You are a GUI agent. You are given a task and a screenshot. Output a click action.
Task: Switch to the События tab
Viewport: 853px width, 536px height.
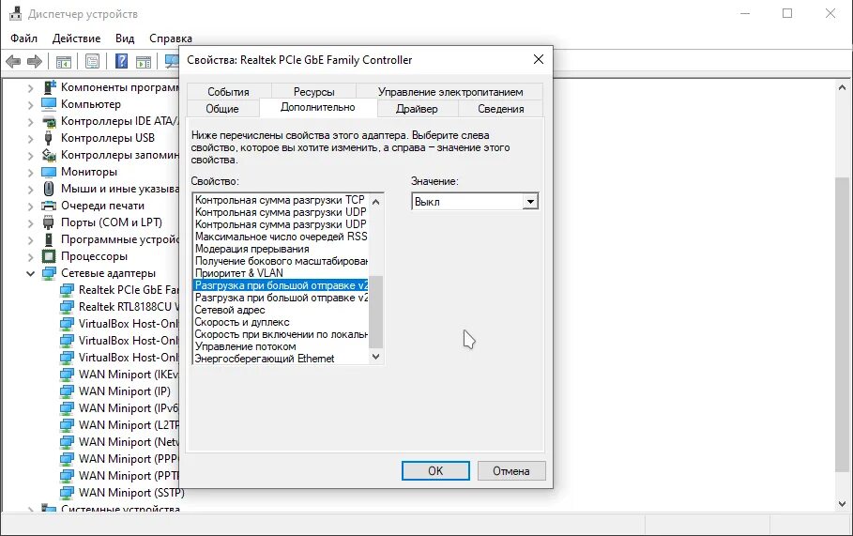228,92
